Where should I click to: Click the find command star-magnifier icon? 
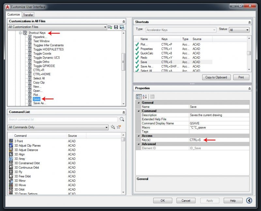point(113,127)
